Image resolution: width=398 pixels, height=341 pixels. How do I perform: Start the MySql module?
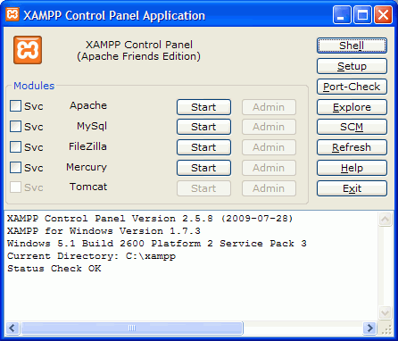point(203,127)
